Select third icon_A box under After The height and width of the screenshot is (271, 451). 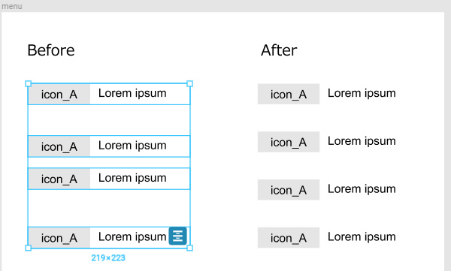289,190
